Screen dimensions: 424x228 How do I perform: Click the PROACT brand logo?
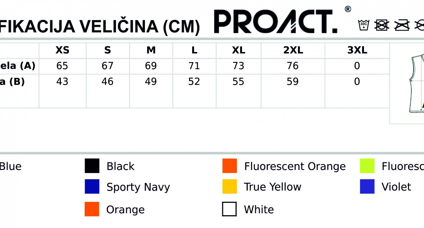pyautogui.click(x=276, y=22)
